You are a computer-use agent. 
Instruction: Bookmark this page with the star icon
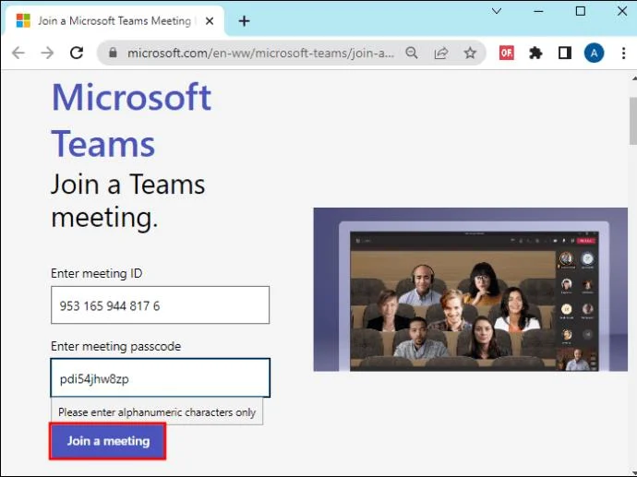click(x=470, y=53)
